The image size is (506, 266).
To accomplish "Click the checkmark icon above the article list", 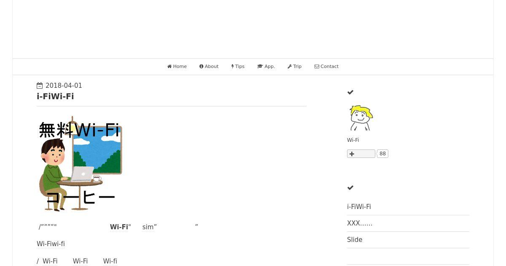I will click(350, 187).
